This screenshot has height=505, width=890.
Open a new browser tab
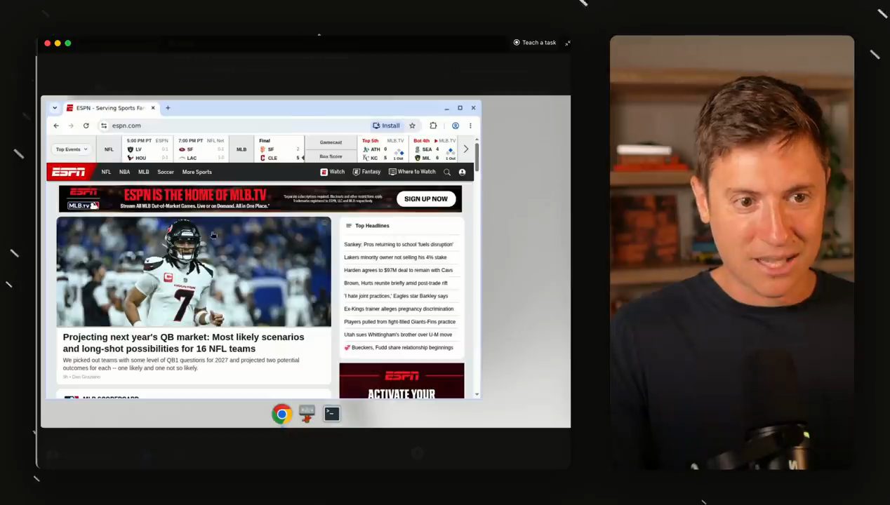(168, 108)
